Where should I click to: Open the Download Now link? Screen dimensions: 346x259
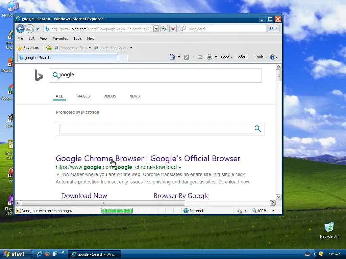pyautogui.click(x=84, y=196)
